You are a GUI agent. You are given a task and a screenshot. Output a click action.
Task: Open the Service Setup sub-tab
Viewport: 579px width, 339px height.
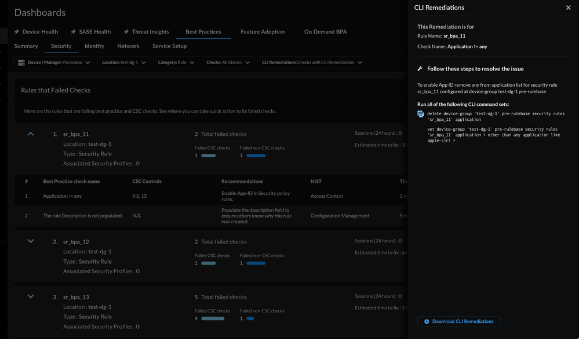pos(169,46)
